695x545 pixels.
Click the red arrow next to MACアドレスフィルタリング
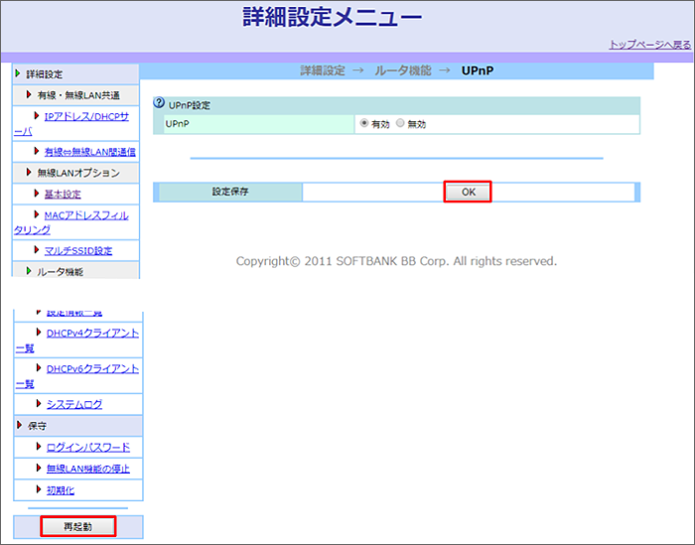[x=37, y=214]
